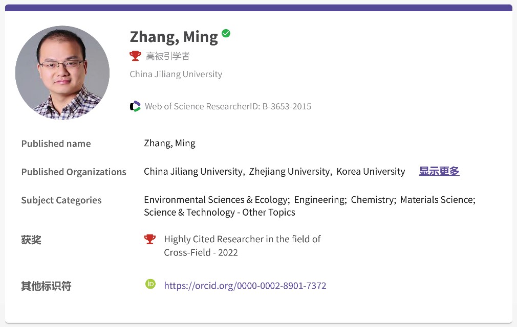Click the Highly Cited Researcher award text

pyautogui.click(x=242, y=239)
